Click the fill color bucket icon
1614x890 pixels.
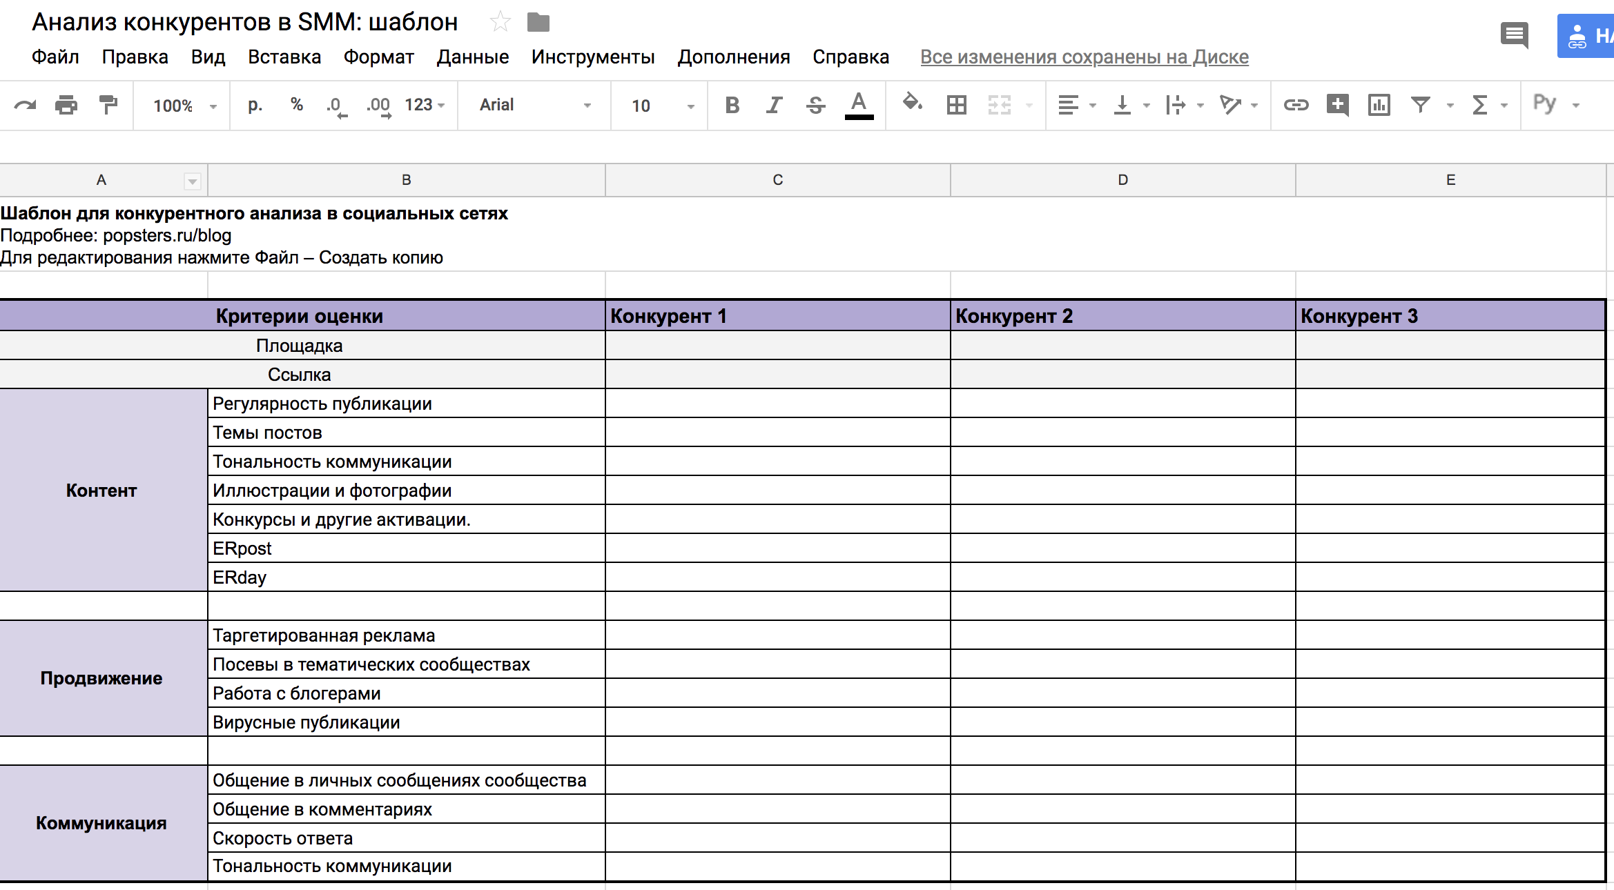913,103
